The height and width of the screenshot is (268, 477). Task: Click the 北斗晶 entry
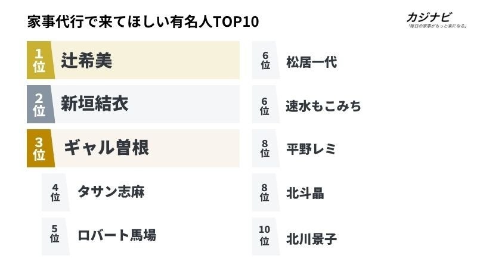point(305,193)
